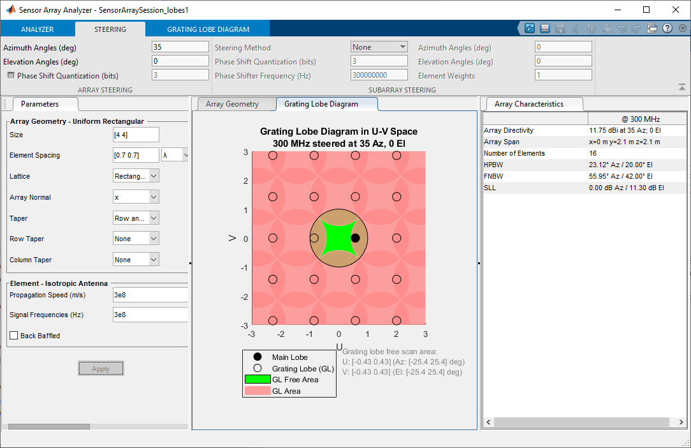
Task: Click the @ 300 MHz column header
Action: (637, 119)
